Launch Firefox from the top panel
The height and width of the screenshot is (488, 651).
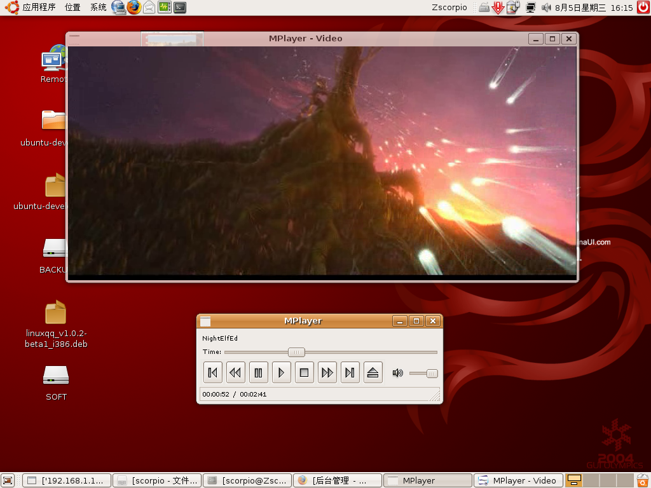[x=133, y=8]
